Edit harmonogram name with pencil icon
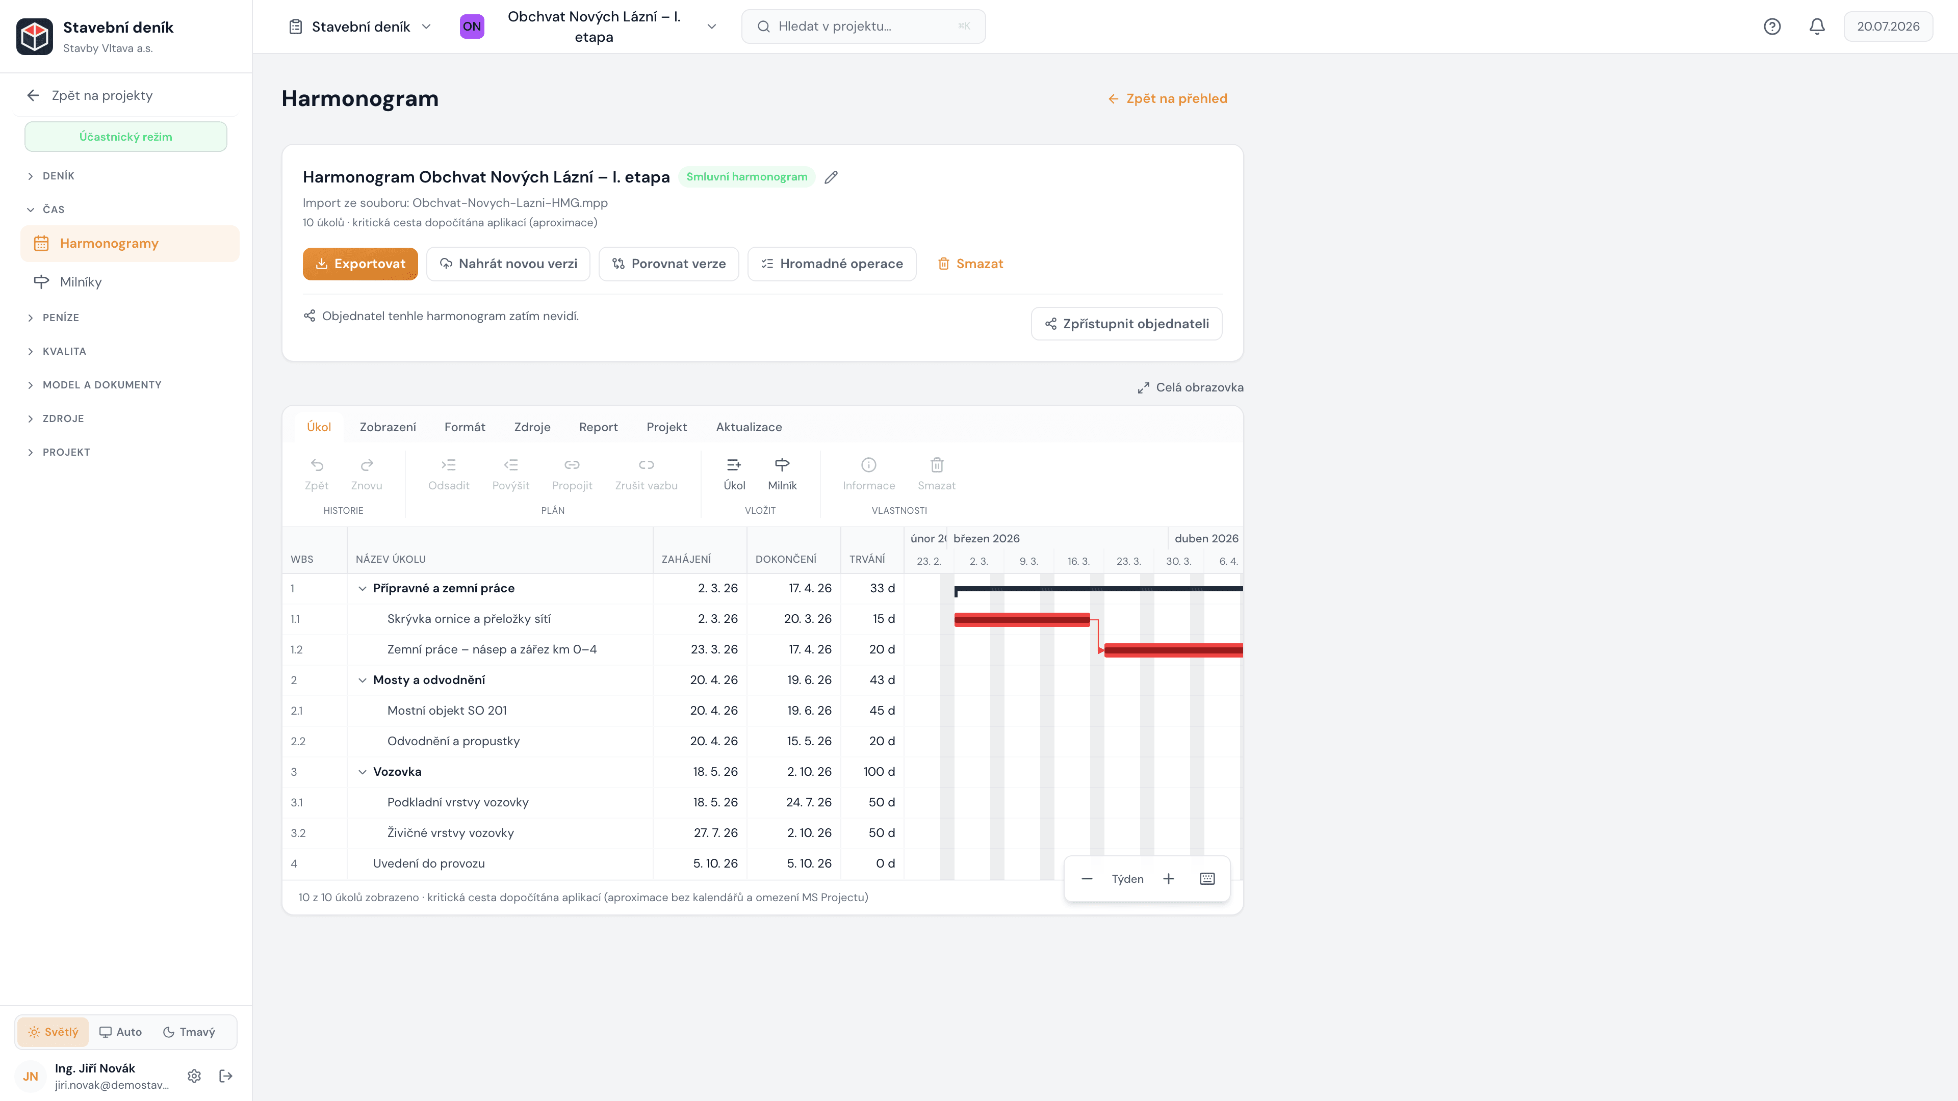 831,177
